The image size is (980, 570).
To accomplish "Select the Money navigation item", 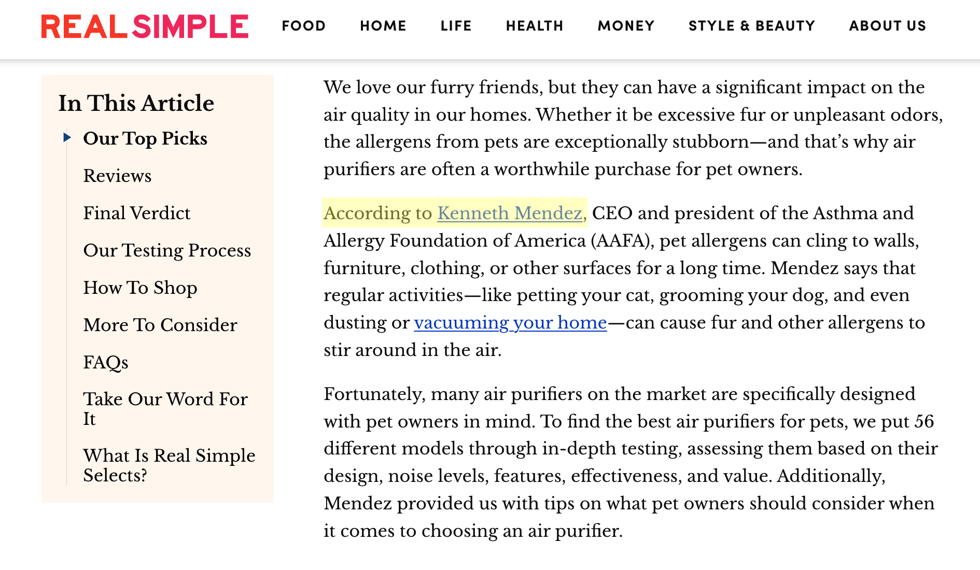I will (x=626, y=26).
